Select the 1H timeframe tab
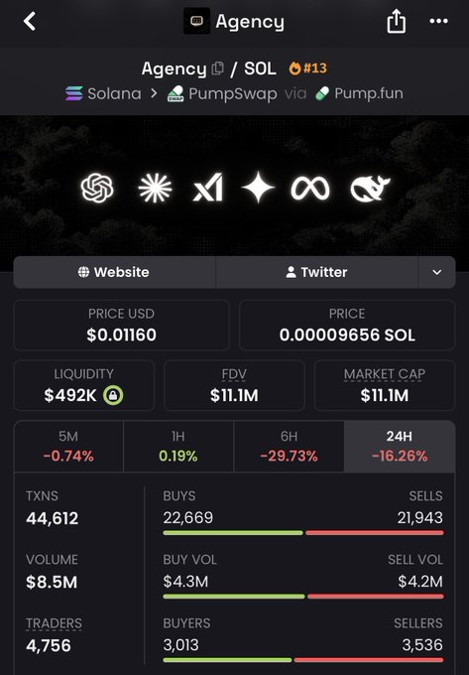This screenshot has height=675, width=469. click(x=178, y=446)
